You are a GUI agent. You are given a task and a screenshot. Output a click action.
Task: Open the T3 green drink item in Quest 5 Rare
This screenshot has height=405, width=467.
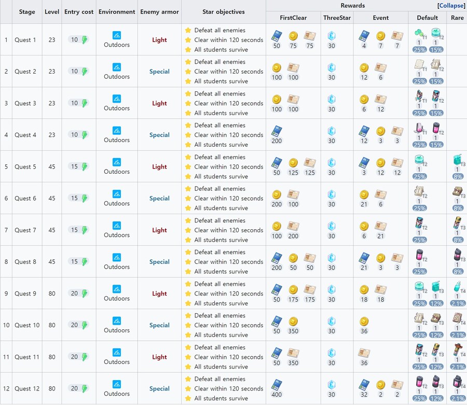[458, 160]
